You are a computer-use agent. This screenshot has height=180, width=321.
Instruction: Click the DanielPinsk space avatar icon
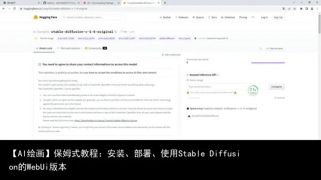point(189,116)
